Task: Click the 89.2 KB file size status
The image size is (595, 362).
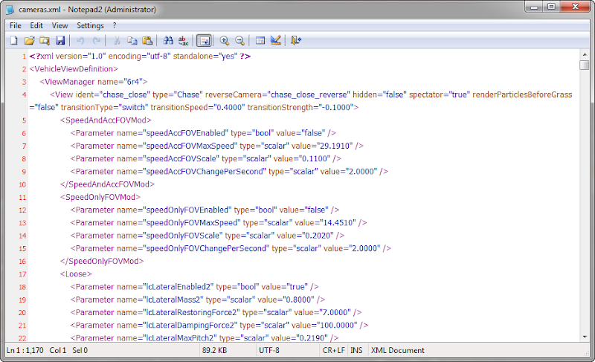Action: point(214,350)
